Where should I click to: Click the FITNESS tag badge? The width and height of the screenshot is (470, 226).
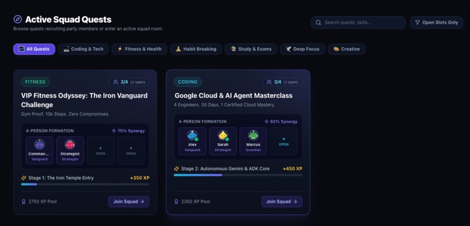pyautogui.click(x=36, y=82)
